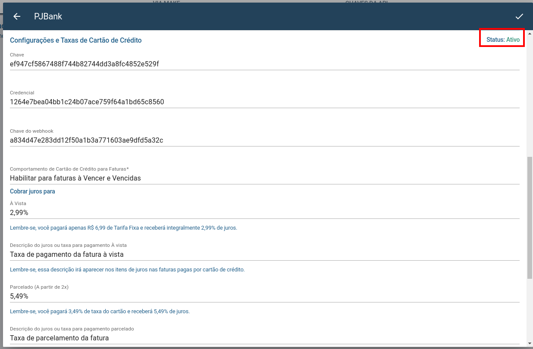
Task: Edit the à vista payment description field
Action: [264, 254]
